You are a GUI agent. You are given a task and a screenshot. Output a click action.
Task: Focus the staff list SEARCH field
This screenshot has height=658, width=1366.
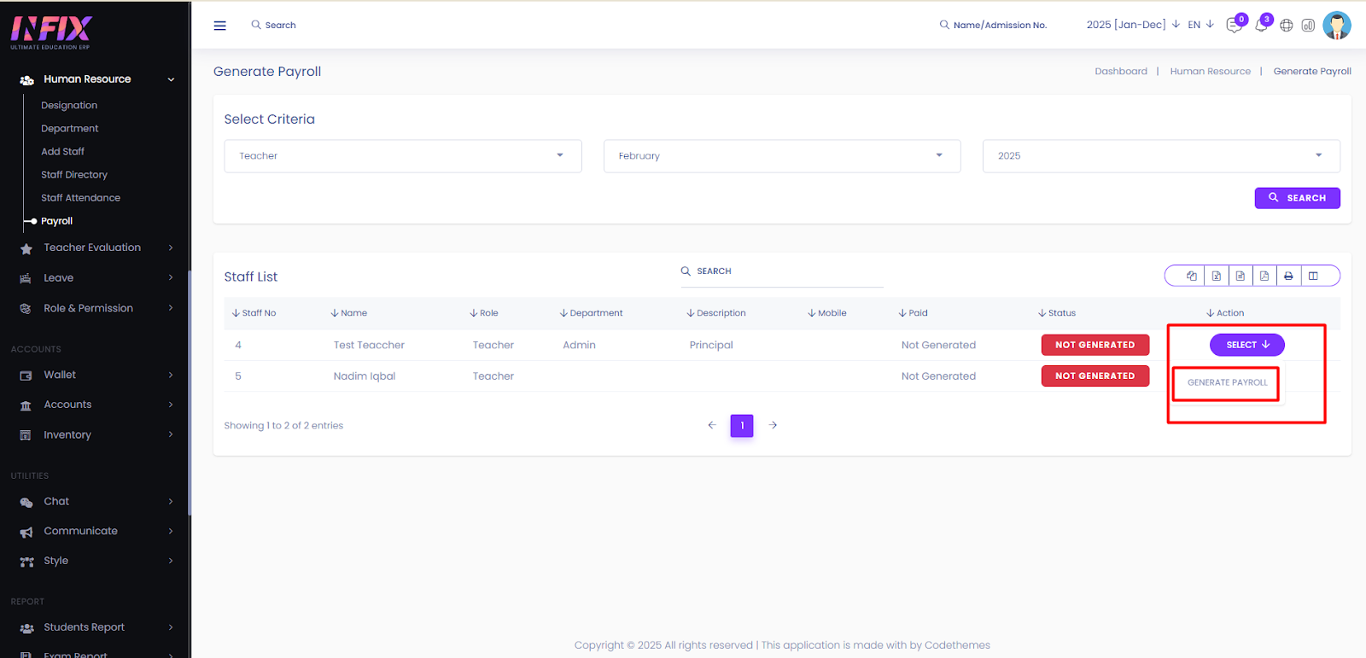(x=782, y=271)
